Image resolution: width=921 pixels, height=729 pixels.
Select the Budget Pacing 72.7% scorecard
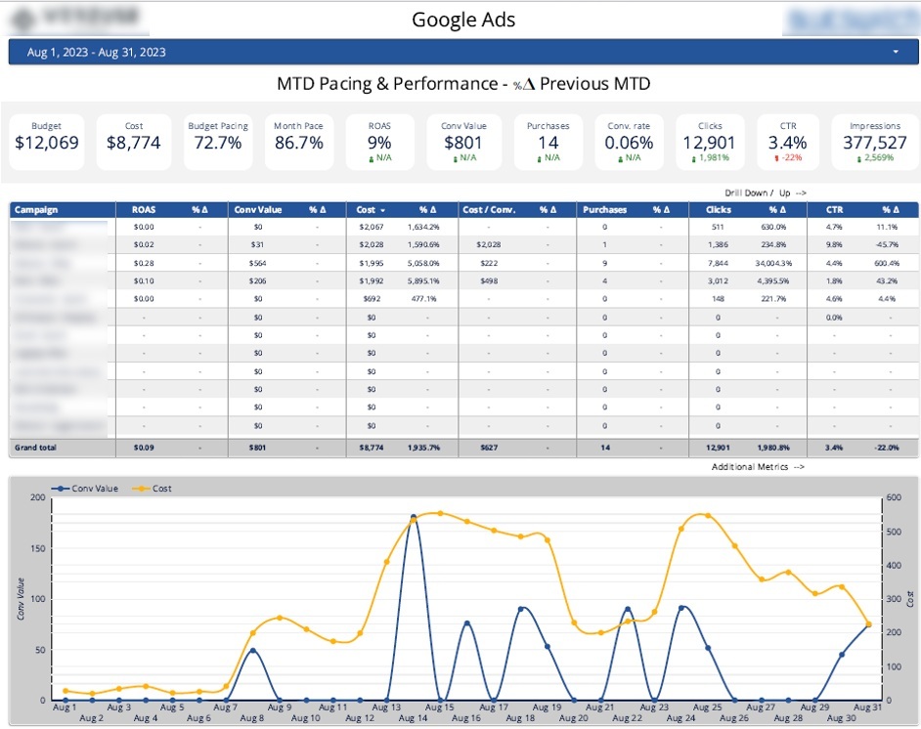click(x=218, y=142)
